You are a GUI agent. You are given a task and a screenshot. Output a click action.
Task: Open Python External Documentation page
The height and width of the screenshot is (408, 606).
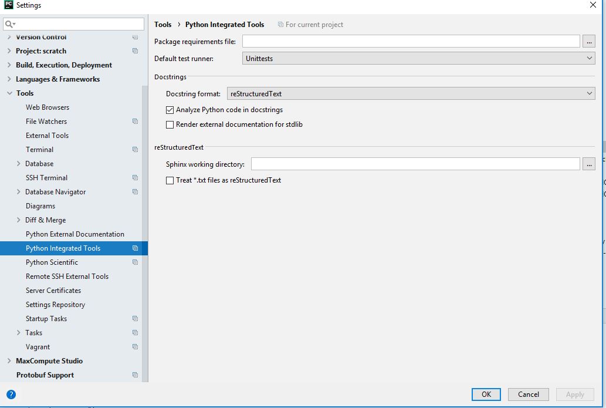pyautogui.click(x=75, y=234)
